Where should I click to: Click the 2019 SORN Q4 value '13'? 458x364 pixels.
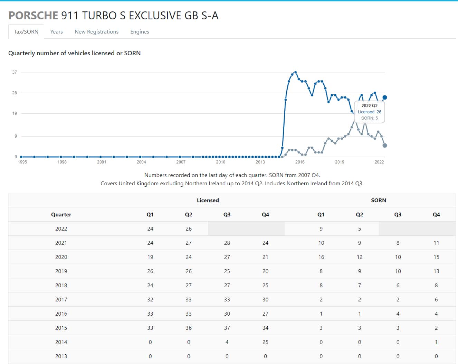(x=436, y=271)
